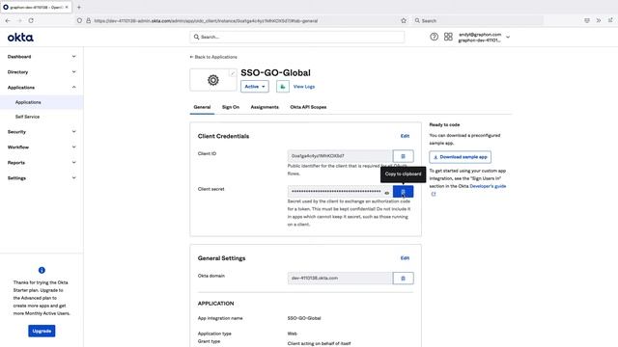Select Applications submenu item

coord(42,102)
